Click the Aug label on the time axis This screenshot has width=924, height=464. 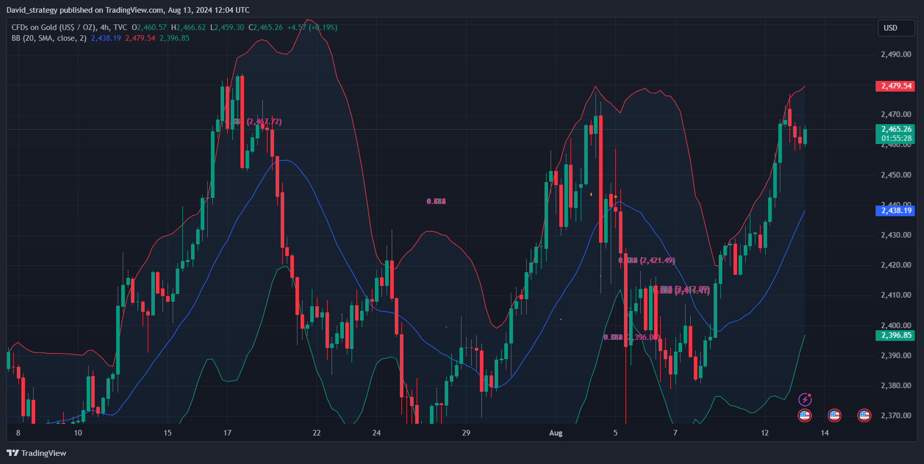(x=556, y=433)
